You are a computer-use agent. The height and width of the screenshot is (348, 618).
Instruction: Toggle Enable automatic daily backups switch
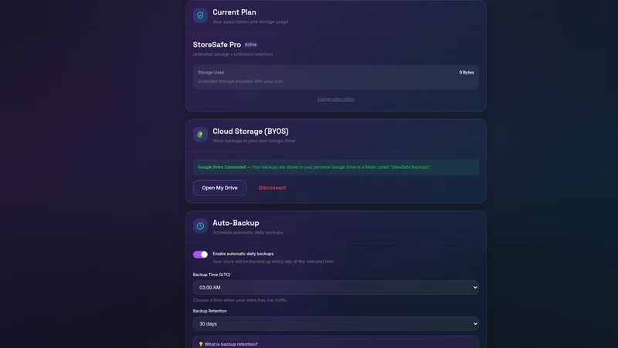coord(200,254)
